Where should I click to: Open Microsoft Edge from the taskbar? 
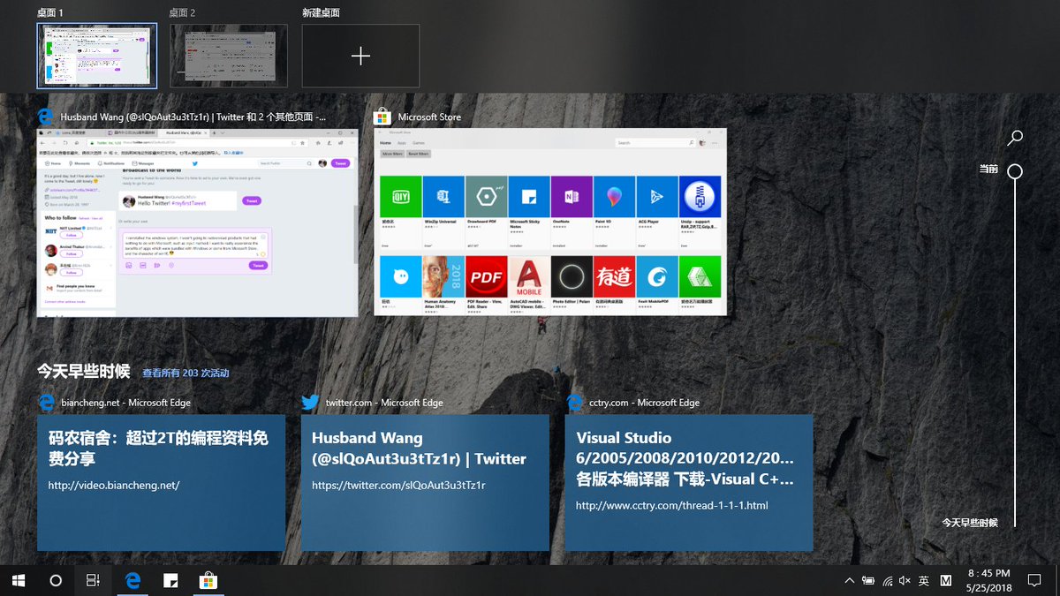click(132, 581)
